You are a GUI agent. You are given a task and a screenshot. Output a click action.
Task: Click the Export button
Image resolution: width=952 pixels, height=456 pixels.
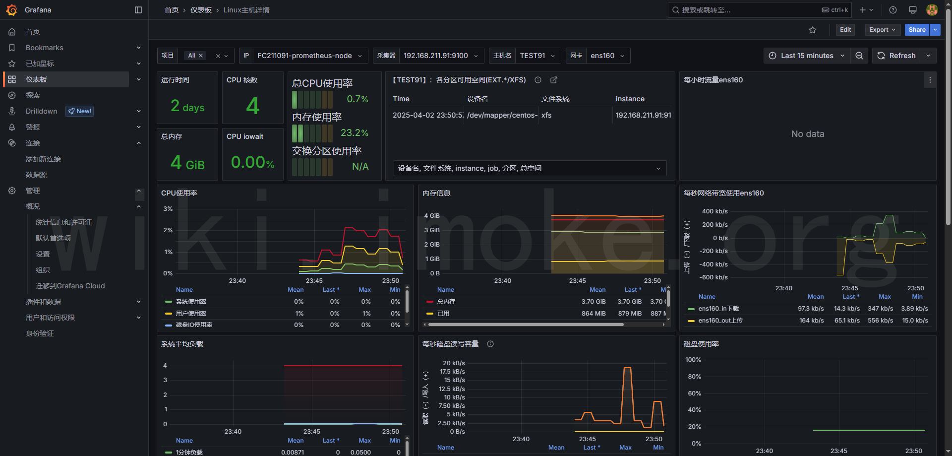(x=883, y=30)
